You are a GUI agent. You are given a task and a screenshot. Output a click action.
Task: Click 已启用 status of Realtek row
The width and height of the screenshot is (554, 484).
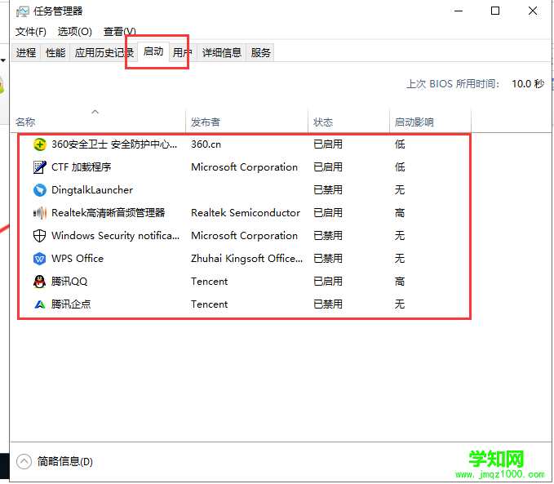[x=328, y=213]
